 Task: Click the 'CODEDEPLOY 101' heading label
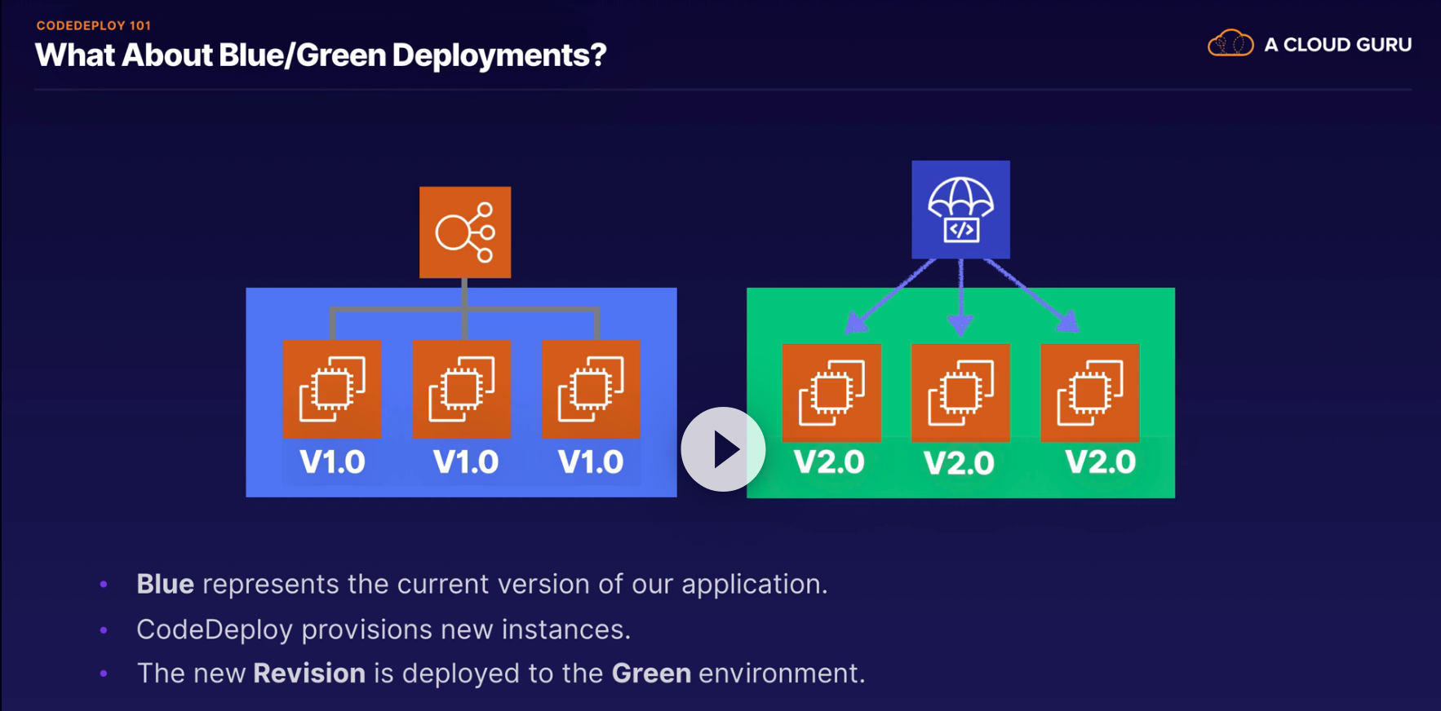click(x=94, y=25)
